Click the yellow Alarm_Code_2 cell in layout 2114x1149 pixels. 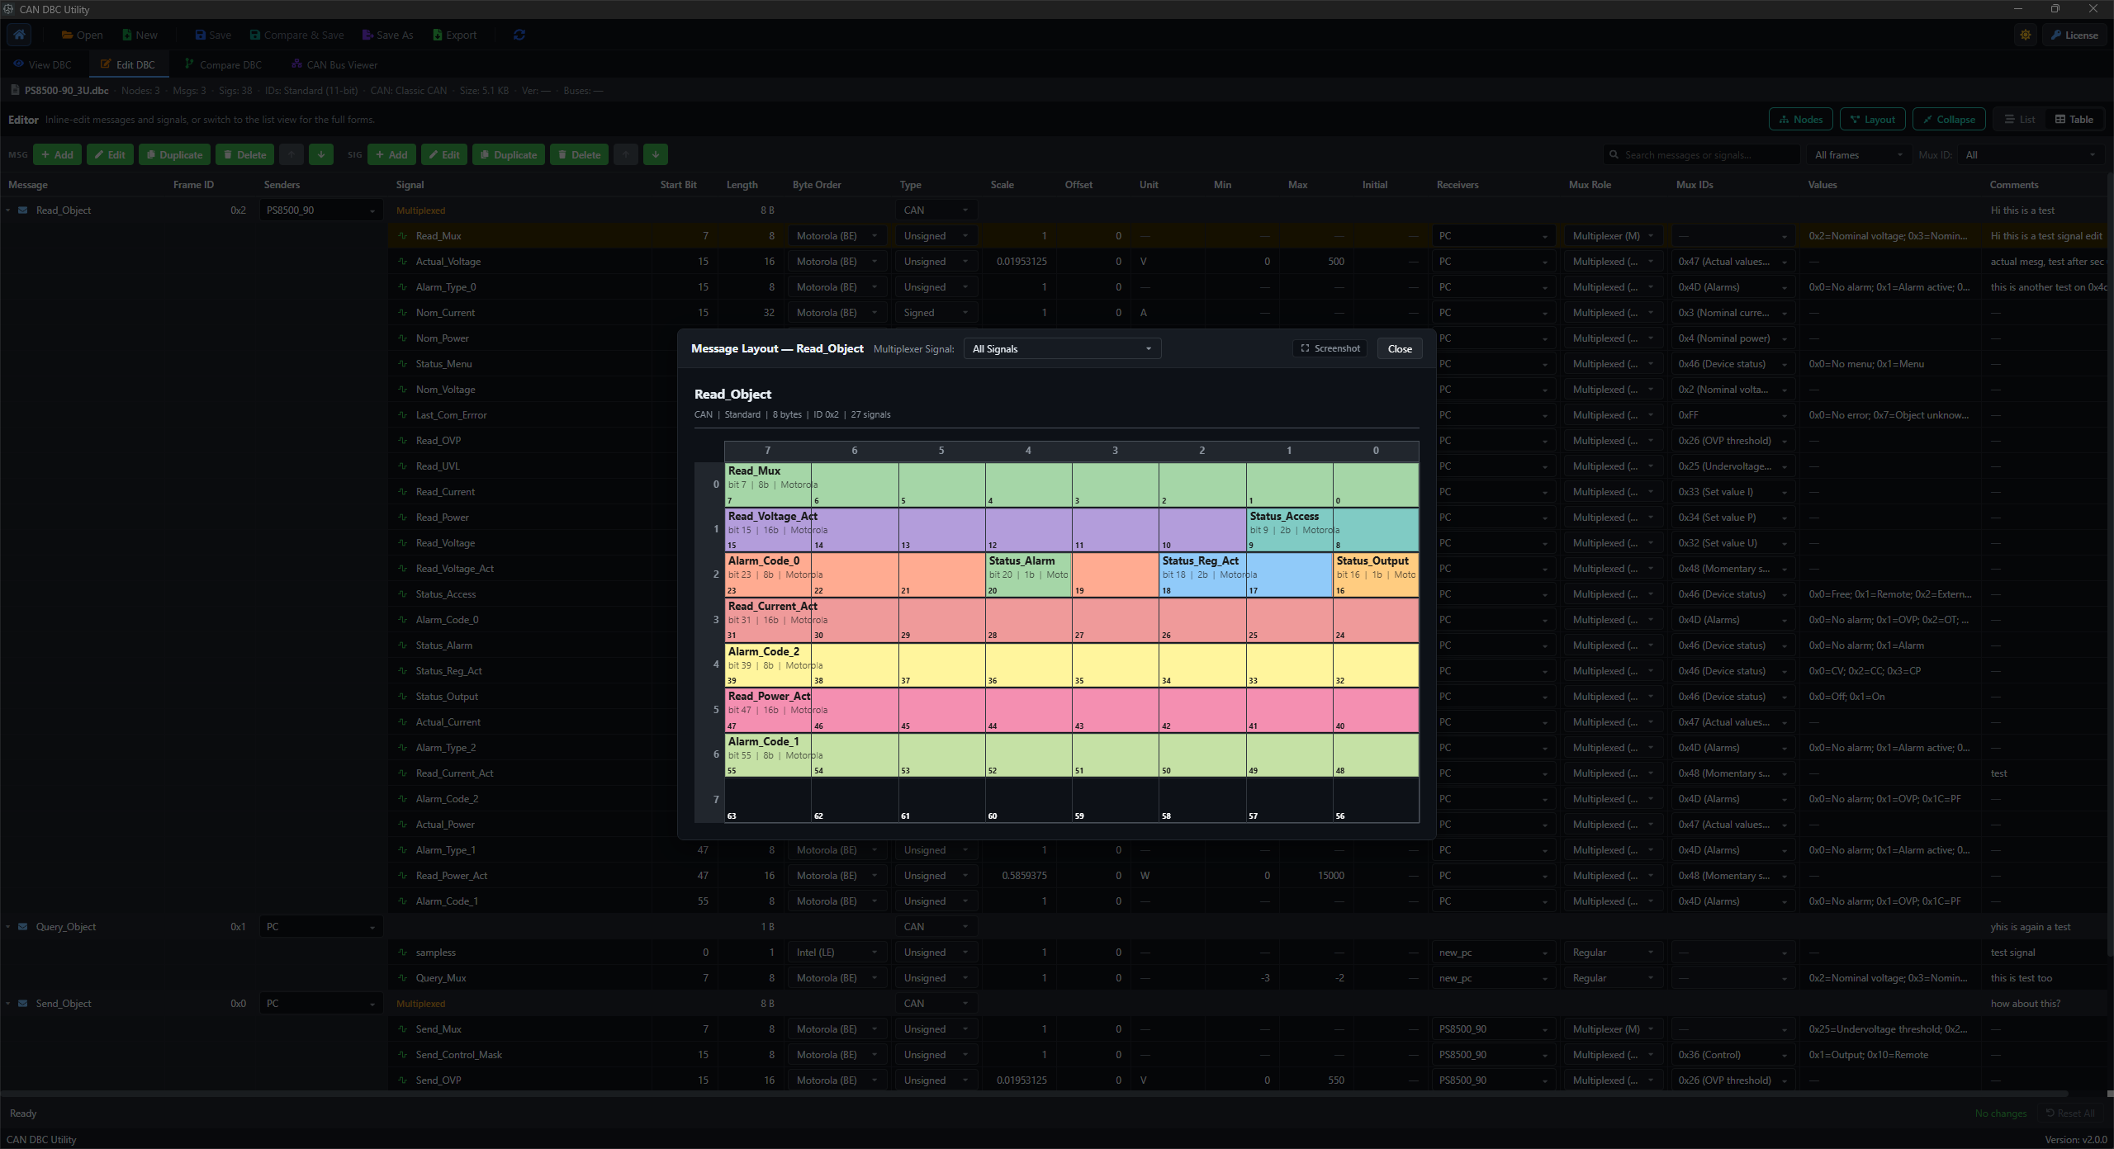click(x=1072, y=665)
